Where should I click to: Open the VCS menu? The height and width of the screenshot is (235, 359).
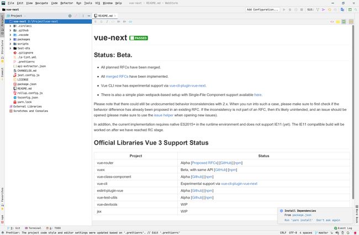click(x=98, y=3)
